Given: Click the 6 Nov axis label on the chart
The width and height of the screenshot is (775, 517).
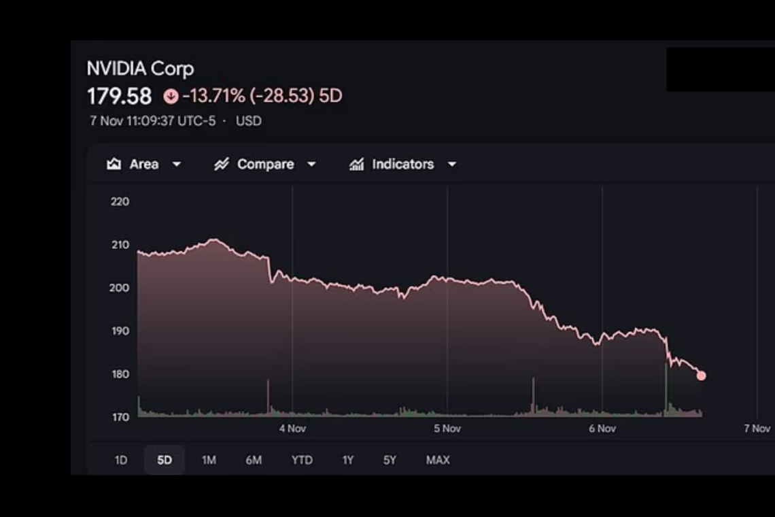Looking at the screenshot, I should pyautogui.click(x=602, y=429).
